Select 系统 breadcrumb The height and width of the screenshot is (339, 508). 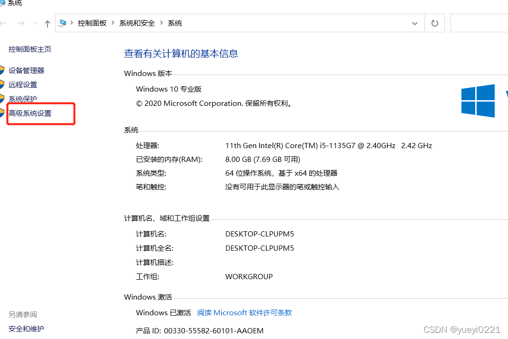point(174,23)
